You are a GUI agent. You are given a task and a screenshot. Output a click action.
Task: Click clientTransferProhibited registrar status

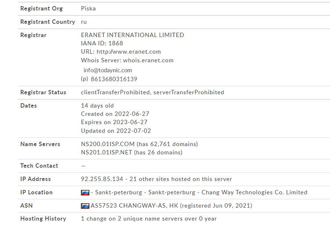(115, 92)
